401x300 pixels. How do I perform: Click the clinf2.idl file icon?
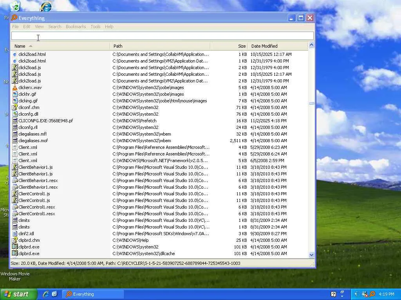click(x=15, y=234)
